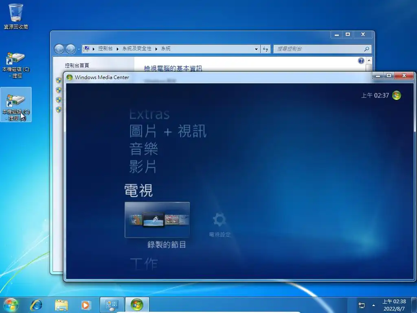
Task: Switch to Media Center taskbar button
Action: point(137,305)
